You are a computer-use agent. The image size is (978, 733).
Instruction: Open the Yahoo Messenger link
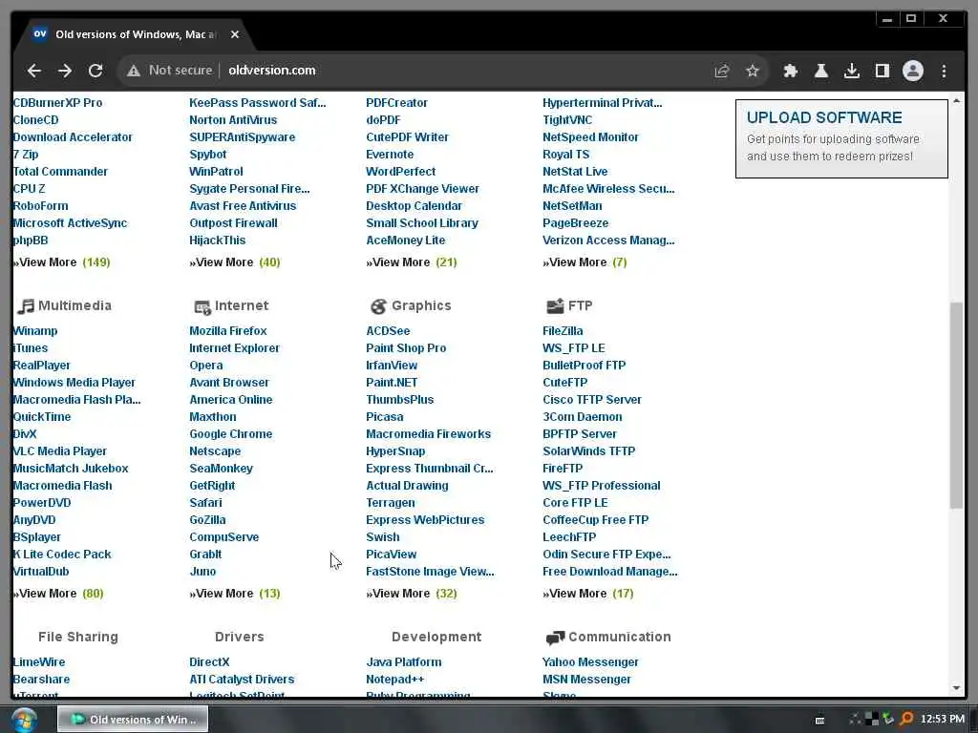point(590,662)
